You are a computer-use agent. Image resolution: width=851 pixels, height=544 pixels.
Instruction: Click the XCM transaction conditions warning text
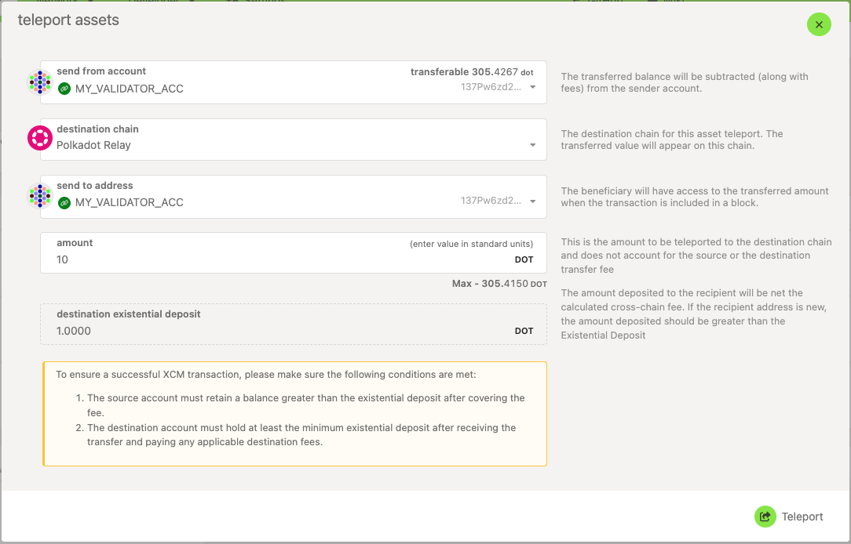point(294,414)
